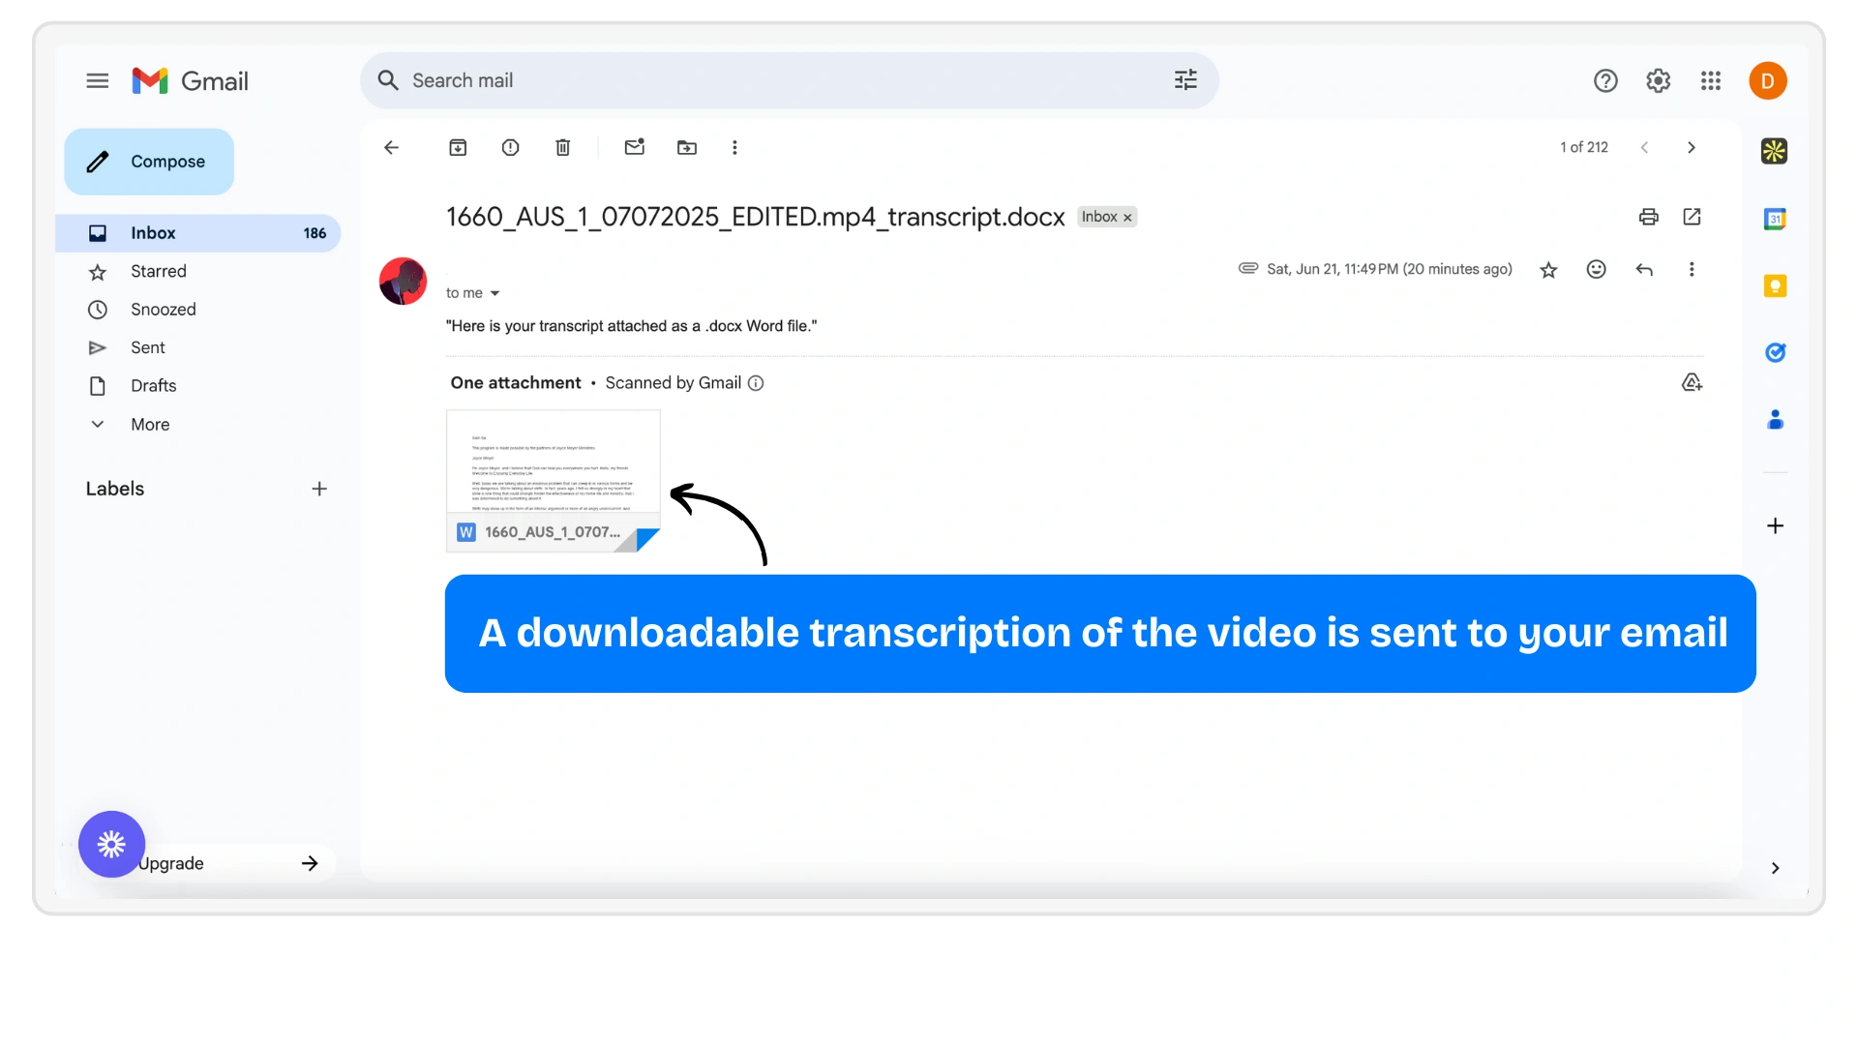Toggle the main menu hamburger

tap(97, 80)
